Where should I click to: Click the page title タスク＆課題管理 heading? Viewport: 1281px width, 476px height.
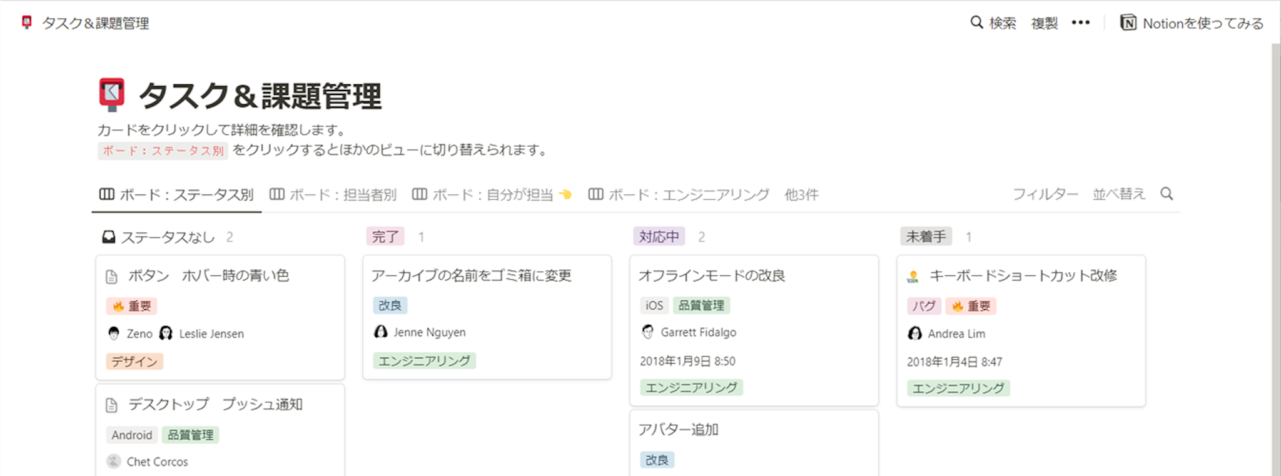tap(260, 96)
